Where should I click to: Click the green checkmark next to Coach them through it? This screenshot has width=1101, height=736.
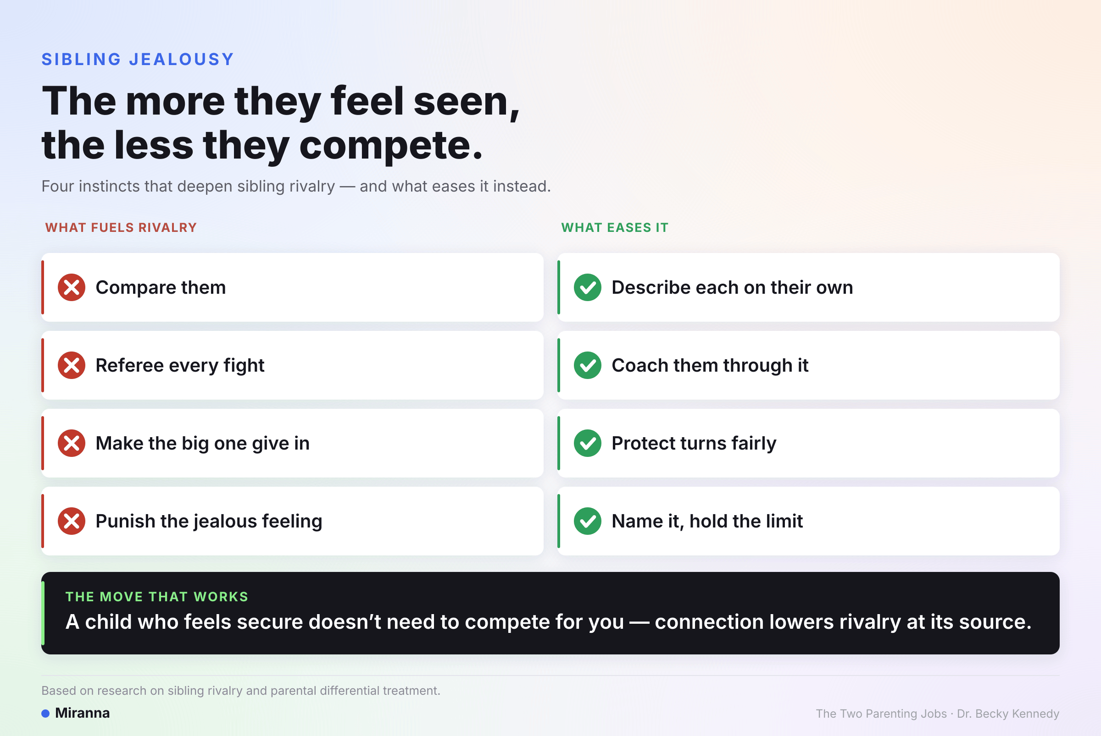[587, 365]
